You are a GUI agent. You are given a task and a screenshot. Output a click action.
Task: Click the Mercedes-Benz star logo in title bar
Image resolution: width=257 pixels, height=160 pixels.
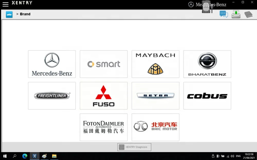coord(191,5)
